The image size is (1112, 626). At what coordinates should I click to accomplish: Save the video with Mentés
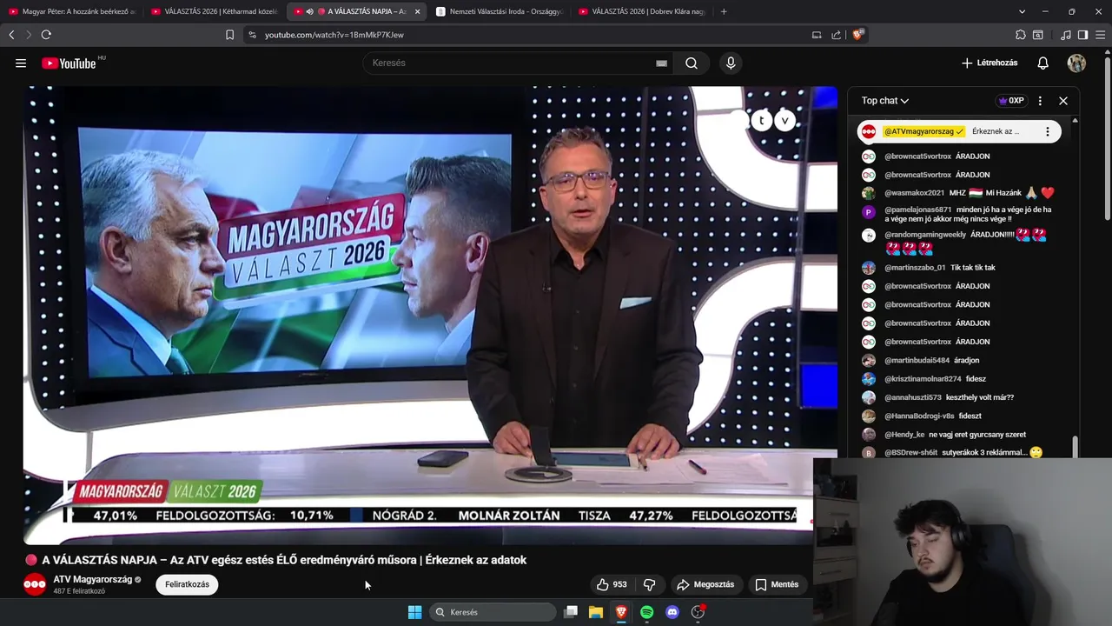[777, 584]
